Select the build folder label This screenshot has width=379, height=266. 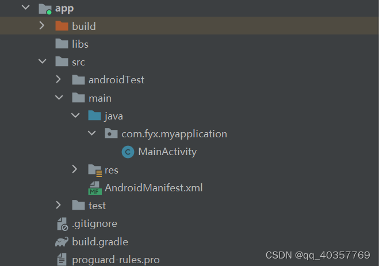tap(84, 26)
